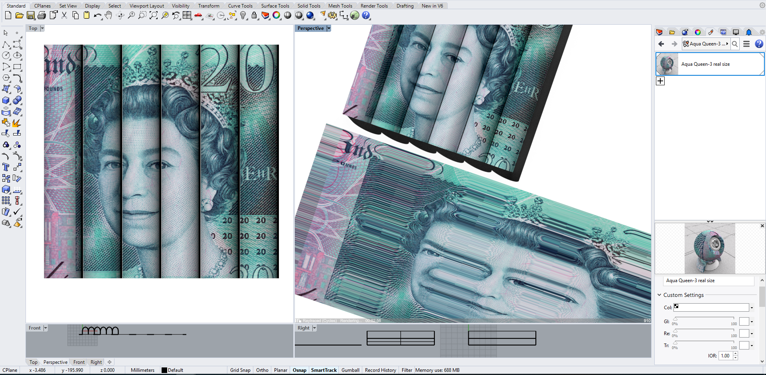Click the Re color swatch
Screen dimensions: 766x375
[744, 334]
